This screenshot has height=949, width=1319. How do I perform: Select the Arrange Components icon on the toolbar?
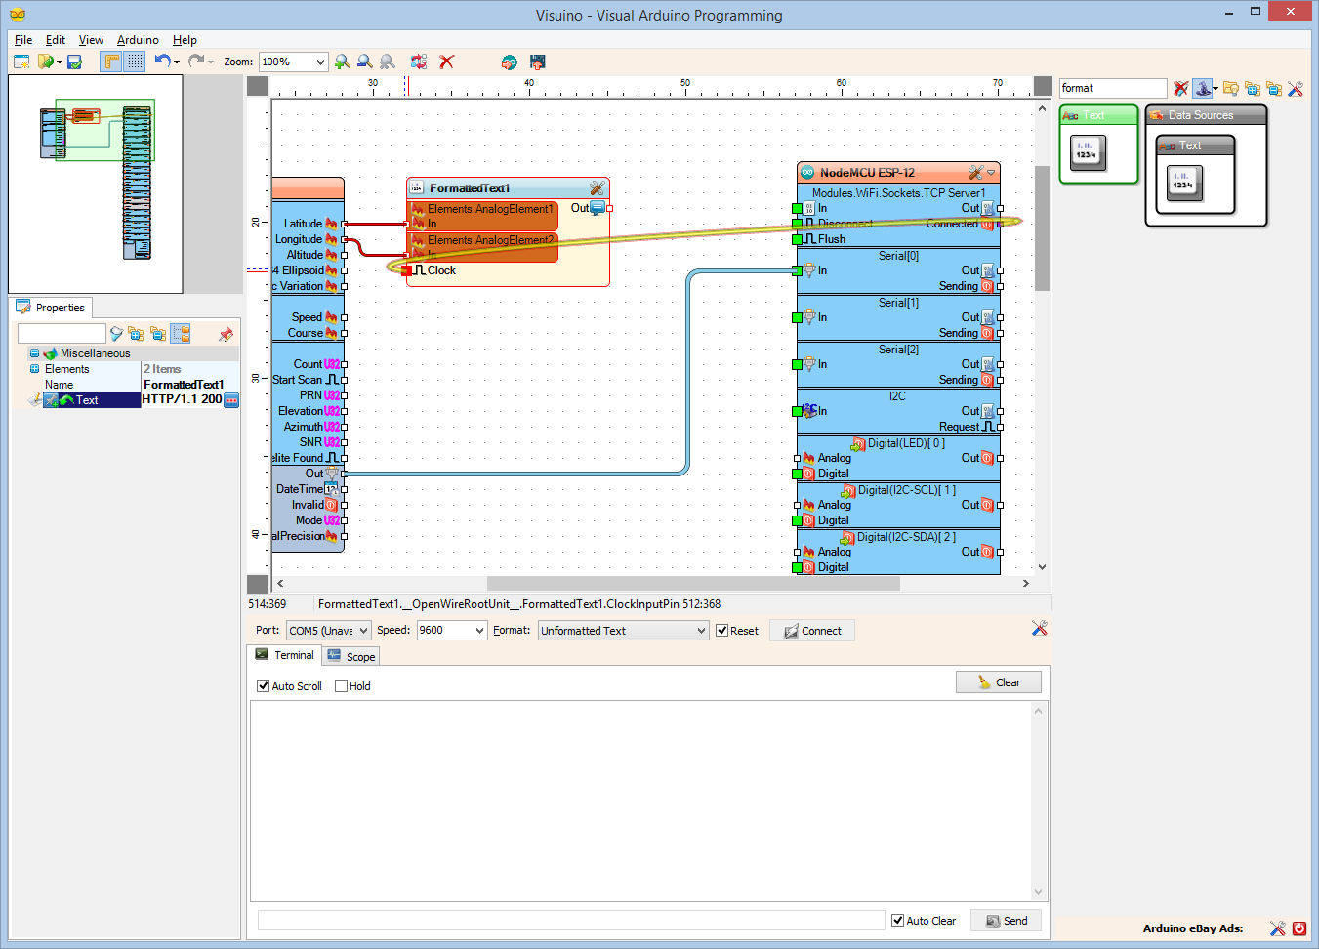coord(419,62)
